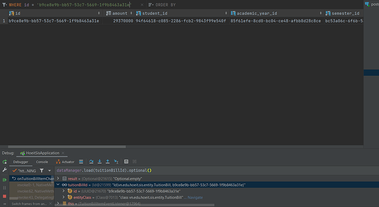Open sort arrows on student_id column
Viewport: 379px width, 207px height.
pos(226,13)
